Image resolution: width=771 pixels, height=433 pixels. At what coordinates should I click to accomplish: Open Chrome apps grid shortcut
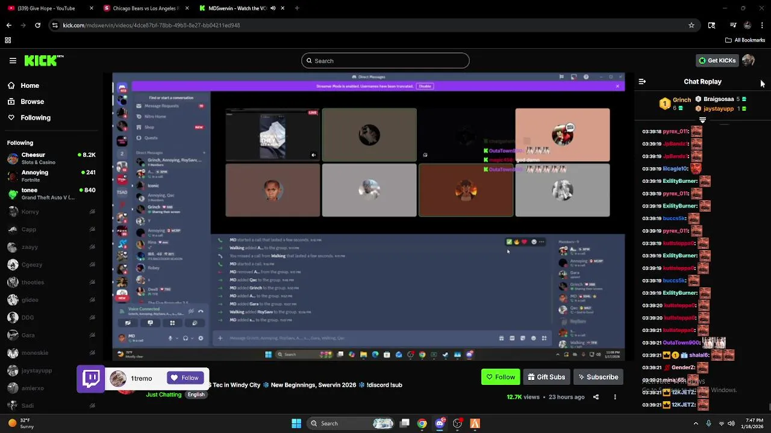[x=8, y=40]
